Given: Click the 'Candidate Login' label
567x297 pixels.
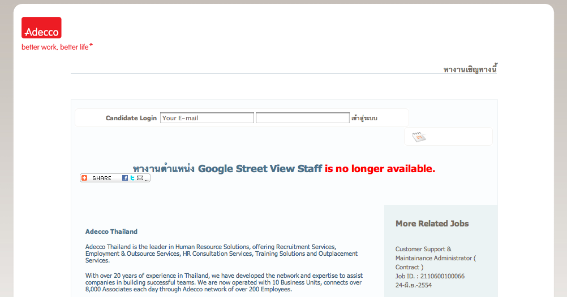Looking at the screenshot, I should point(131,118).
